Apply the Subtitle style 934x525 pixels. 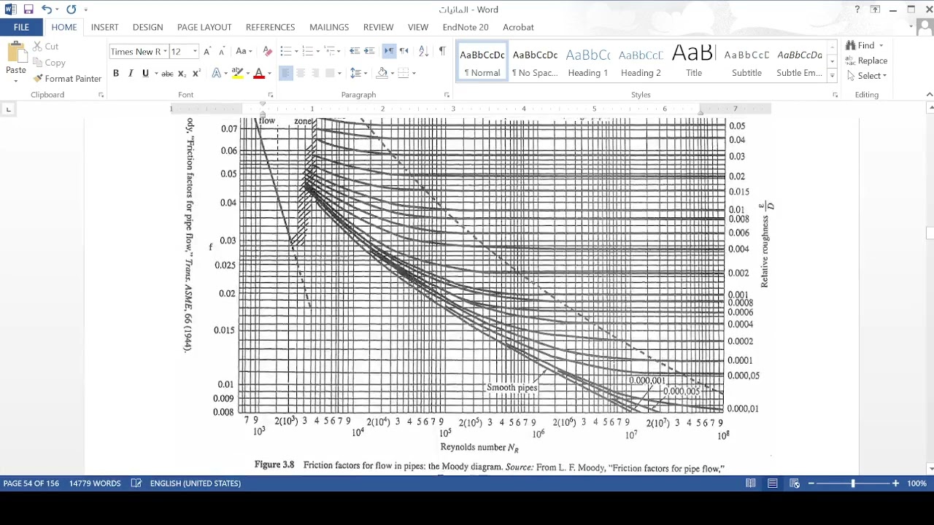click(746, 62)
